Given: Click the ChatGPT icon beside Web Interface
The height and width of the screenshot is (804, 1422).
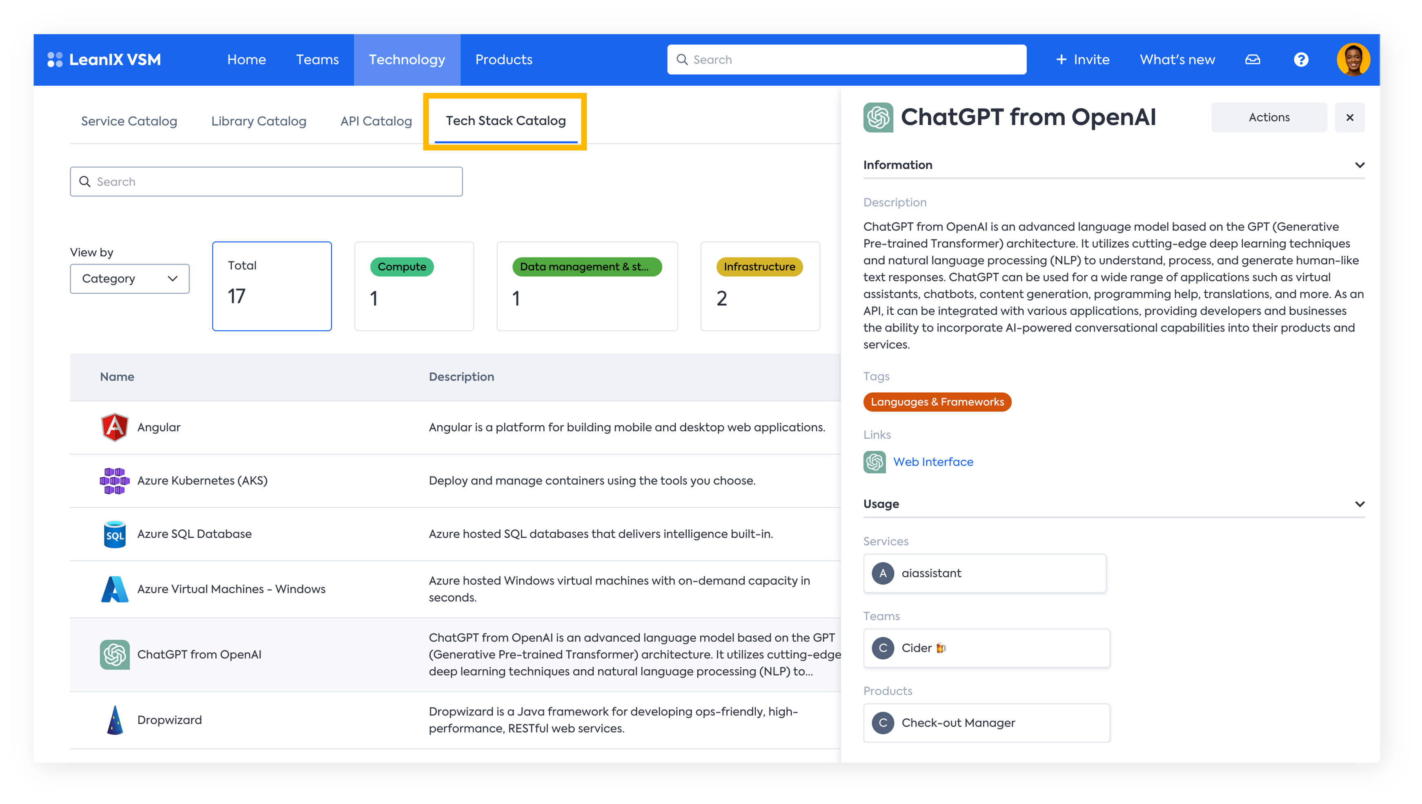Looking at the screenshot, I should pos(874,462).
